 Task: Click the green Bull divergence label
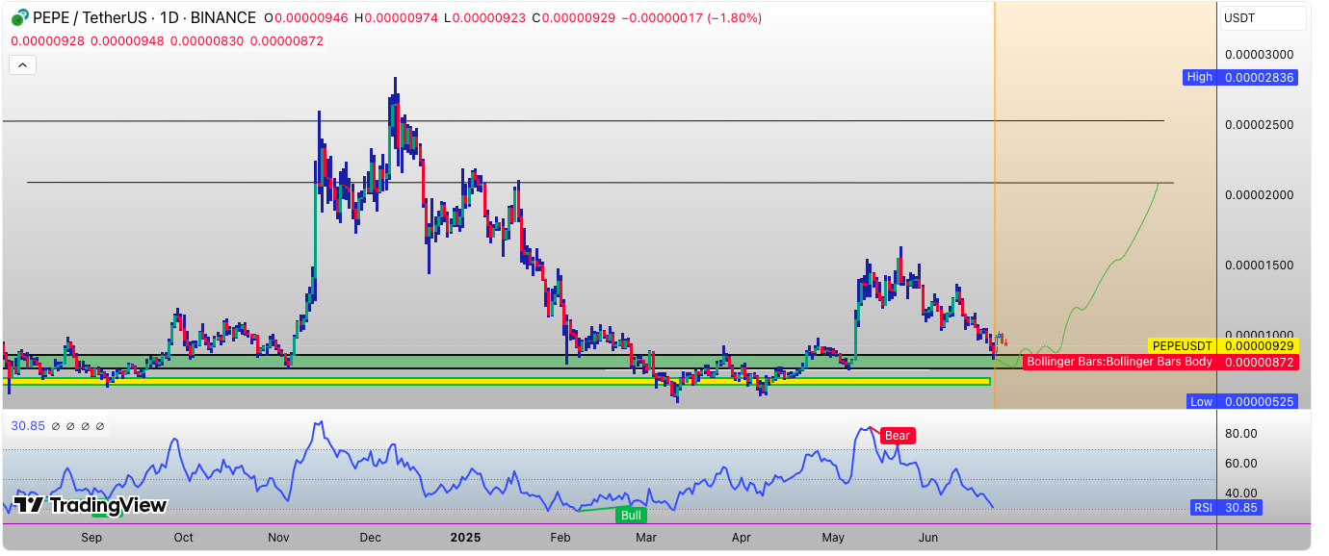[631, 515]
